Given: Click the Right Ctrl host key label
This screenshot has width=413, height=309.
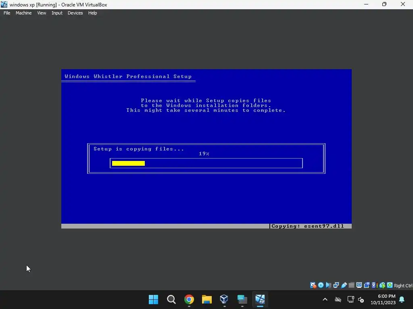Looking at the screenshot, I should coord(403,286).
